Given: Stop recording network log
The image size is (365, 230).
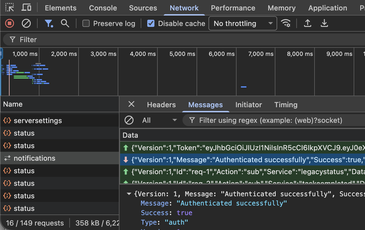Looking at the screenshot, I should [10, 23].
